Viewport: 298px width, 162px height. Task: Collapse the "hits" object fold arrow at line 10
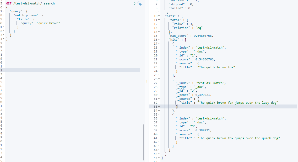click(x=159, y=16)
